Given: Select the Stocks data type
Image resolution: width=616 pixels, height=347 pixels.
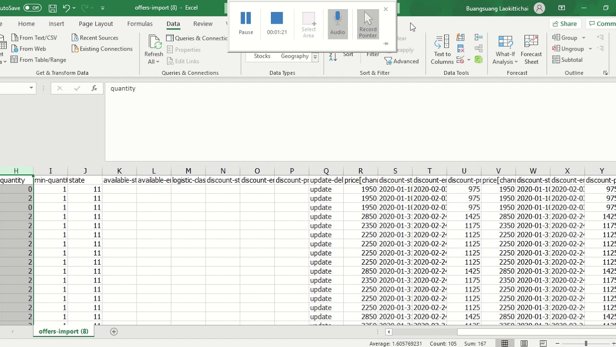Looking at the screenshot, I should point(262,56).
